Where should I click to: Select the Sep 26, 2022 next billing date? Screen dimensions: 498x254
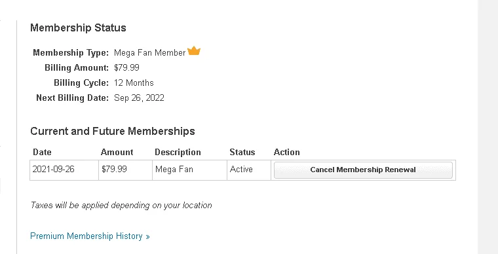[139, 98]
